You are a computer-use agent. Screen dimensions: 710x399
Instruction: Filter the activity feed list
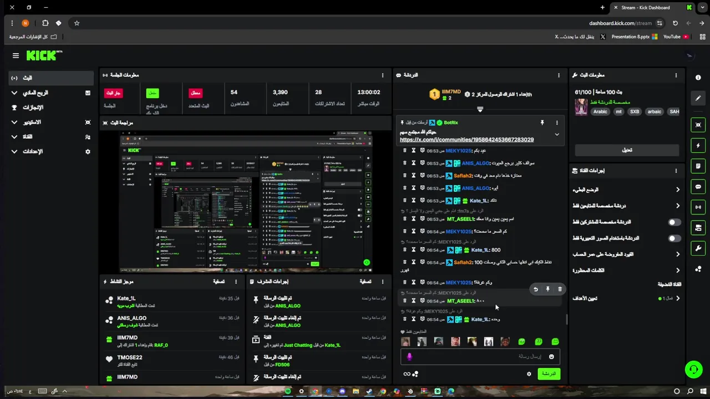[x=219, y=282]
